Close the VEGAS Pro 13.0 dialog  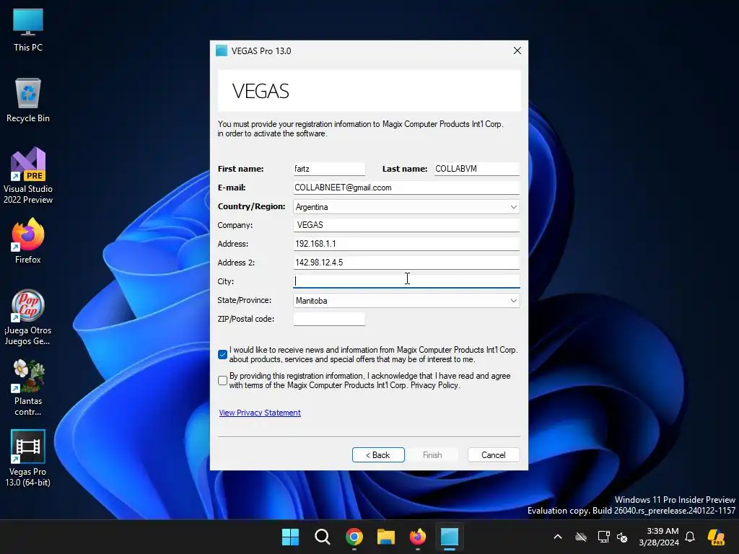(x=517, y=50)
